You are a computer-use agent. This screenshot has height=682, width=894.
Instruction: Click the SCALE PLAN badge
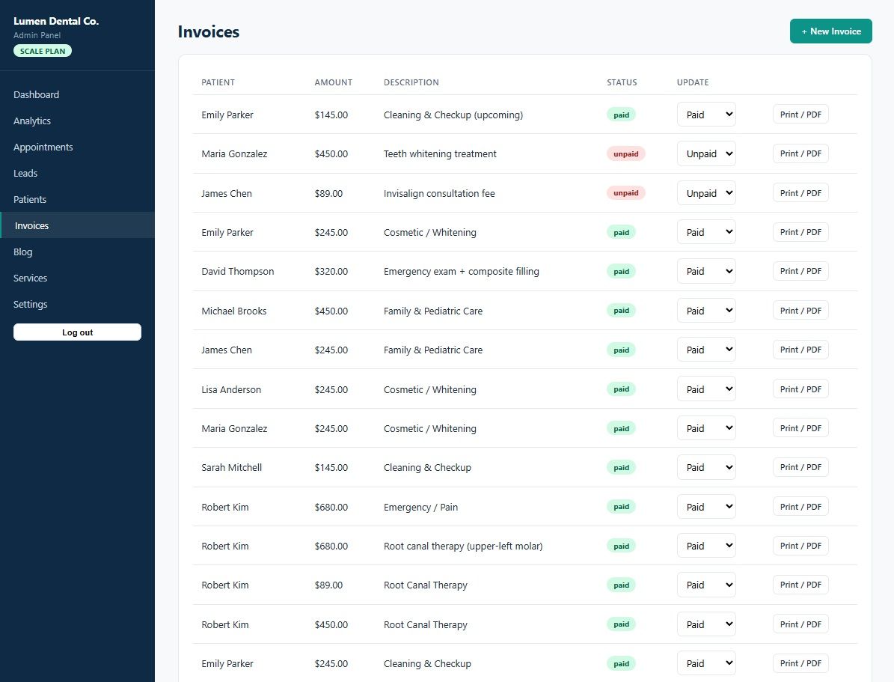click(43, 51)
